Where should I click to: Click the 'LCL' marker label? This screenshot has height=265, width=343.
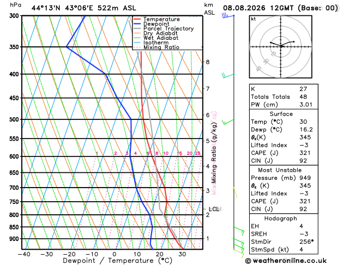click(x=214, y=209)
